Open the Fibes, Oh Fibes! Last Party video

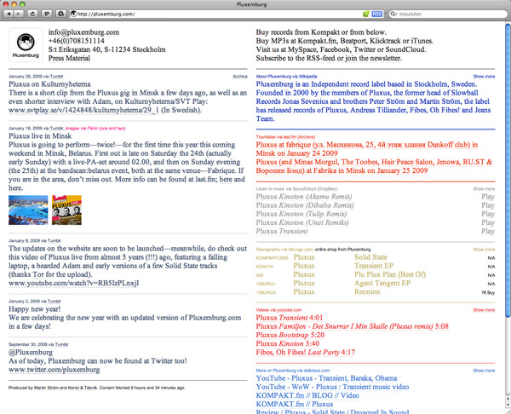(x=306, y=353)
